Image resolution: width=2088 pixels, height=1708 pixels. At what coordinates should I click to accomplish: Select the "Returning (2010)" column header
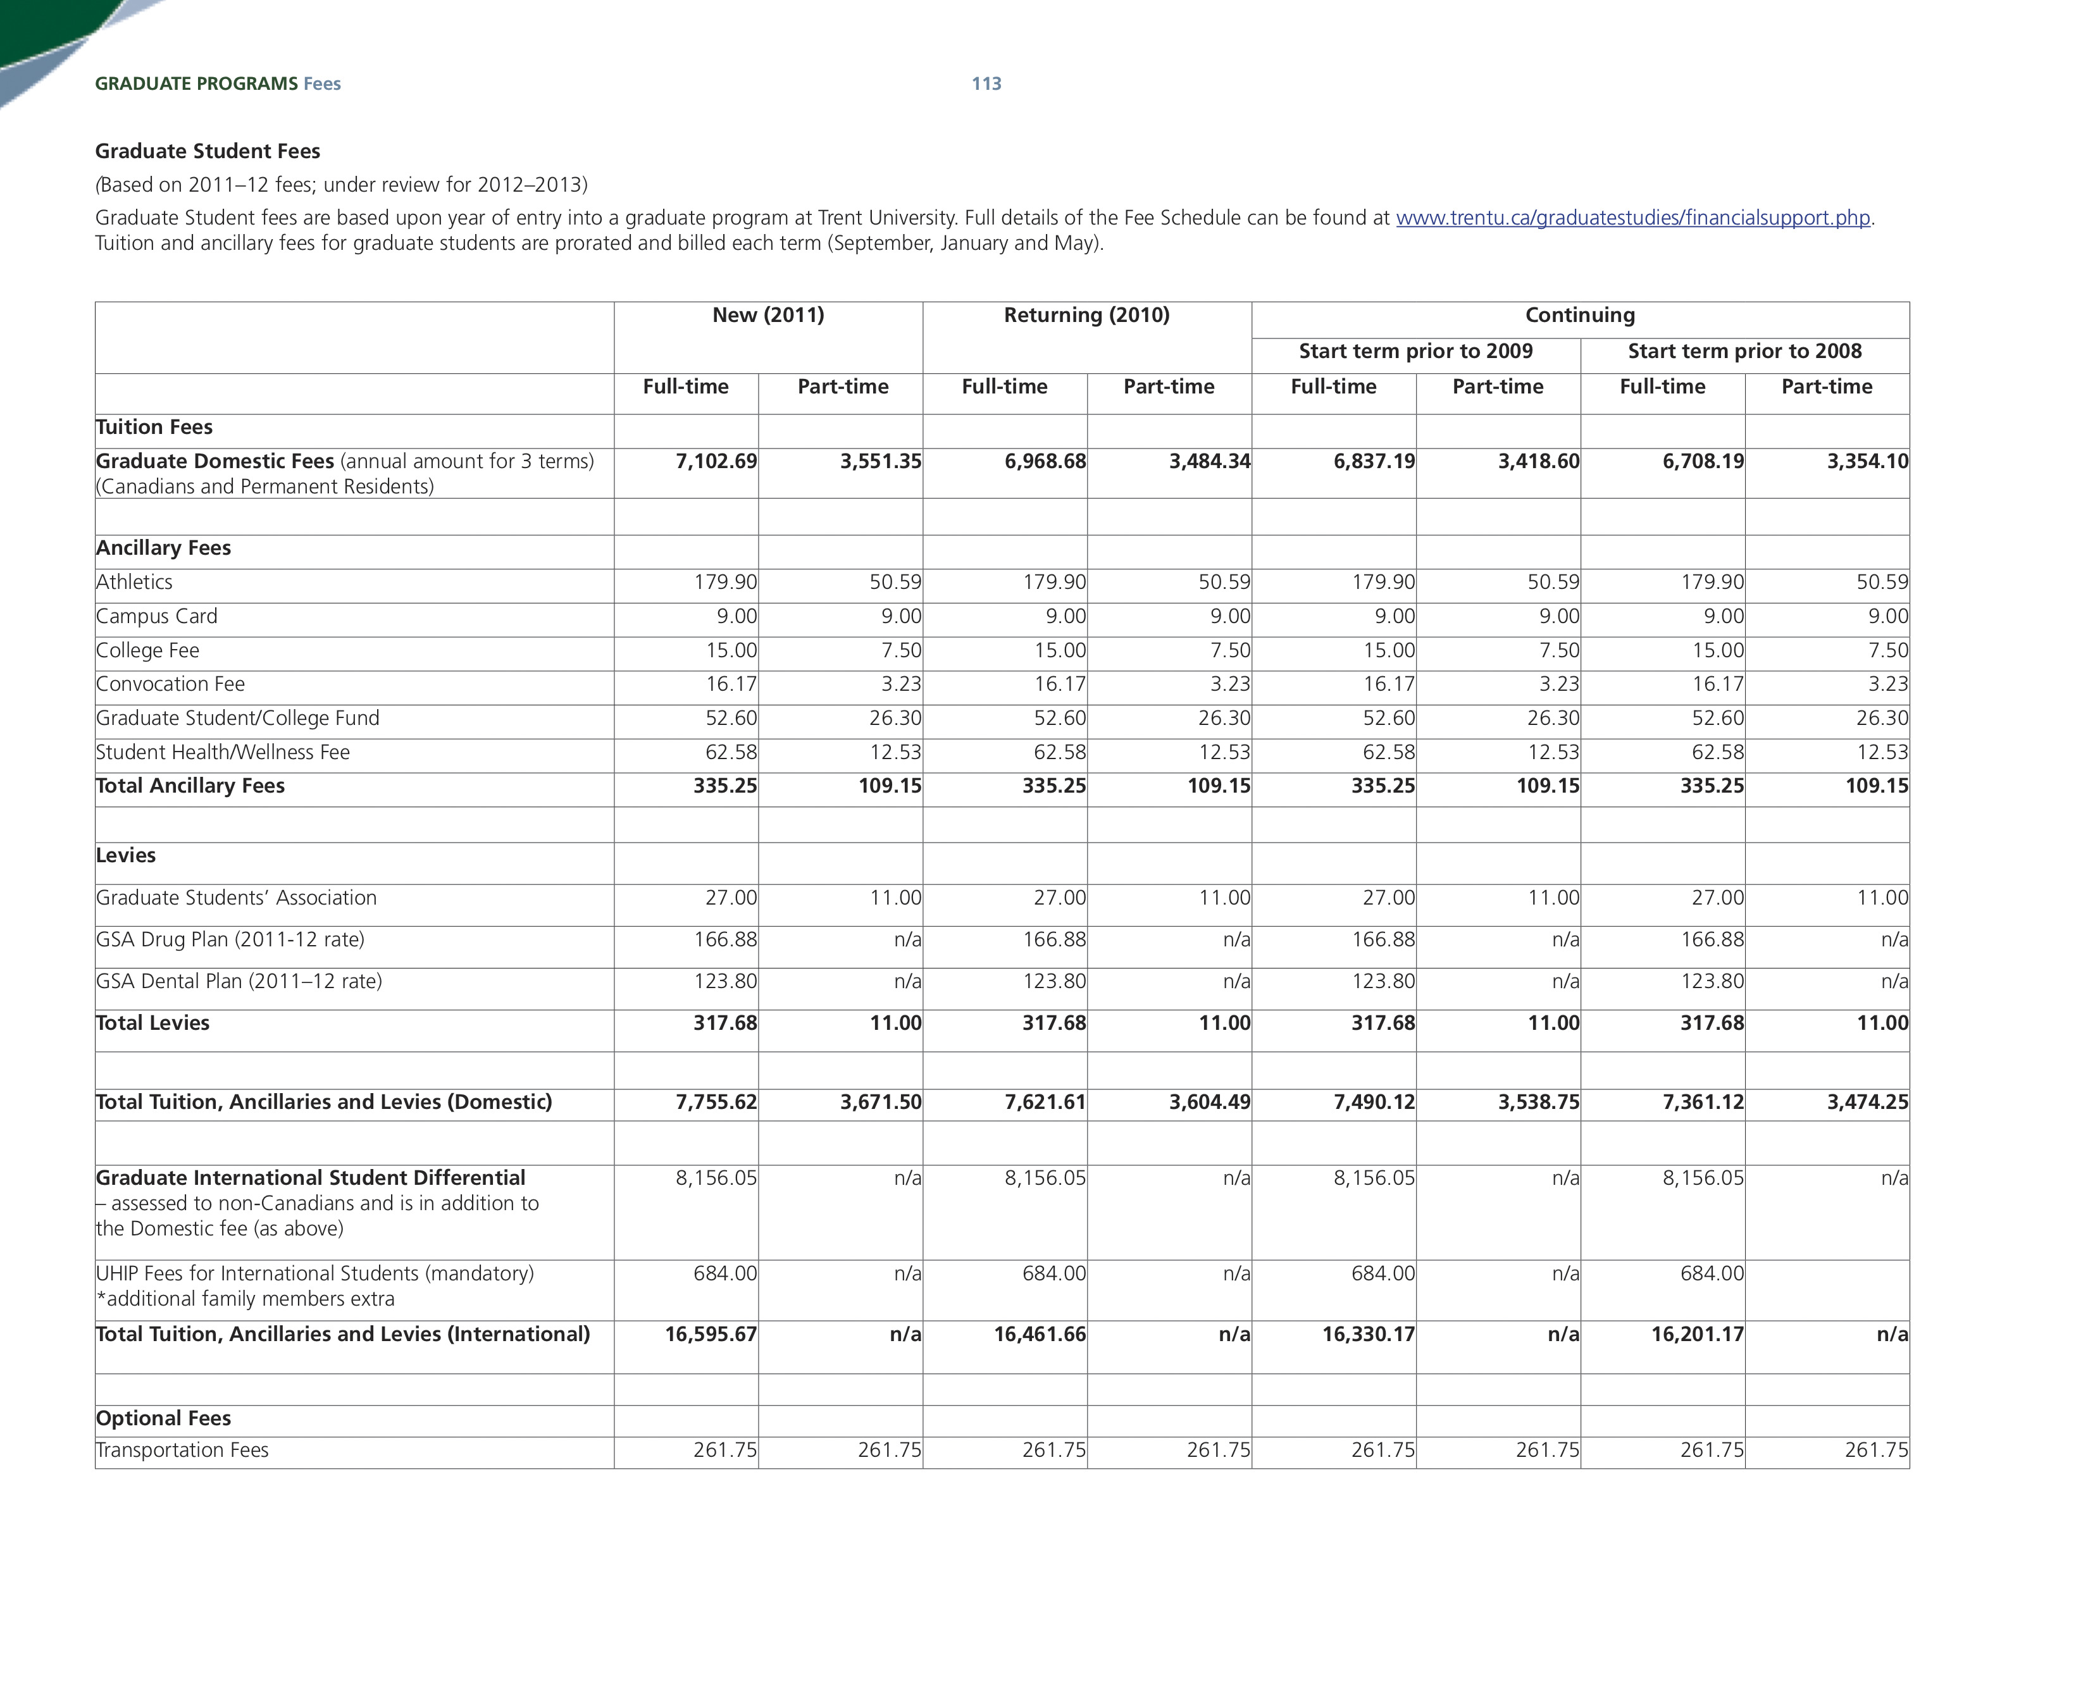(x=1086, y=315)
